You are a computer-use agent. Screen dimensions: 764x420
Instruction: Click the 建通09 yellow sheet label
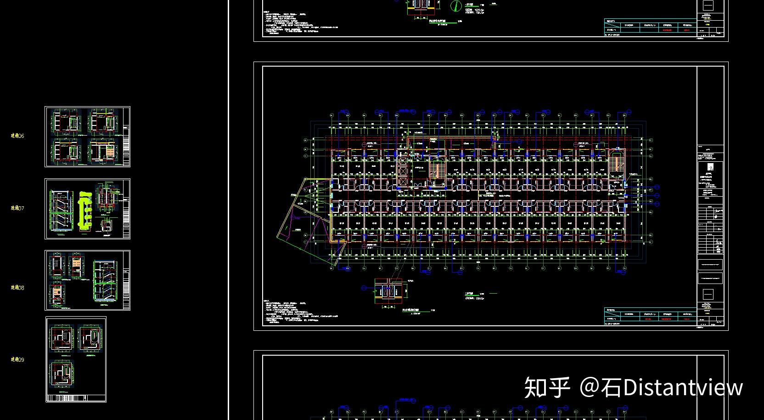click(x=17, y=360)
